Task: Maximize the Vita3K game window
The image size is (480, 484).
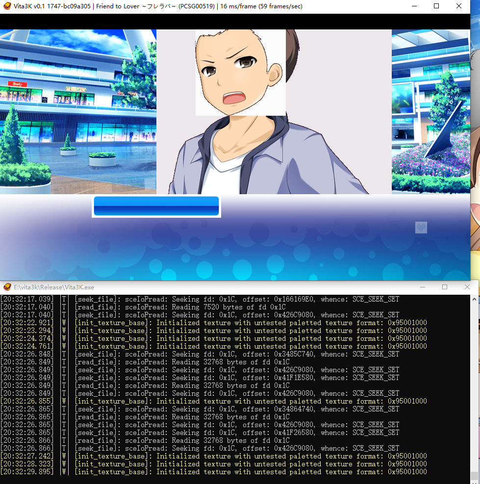Action: click(436, 6)
